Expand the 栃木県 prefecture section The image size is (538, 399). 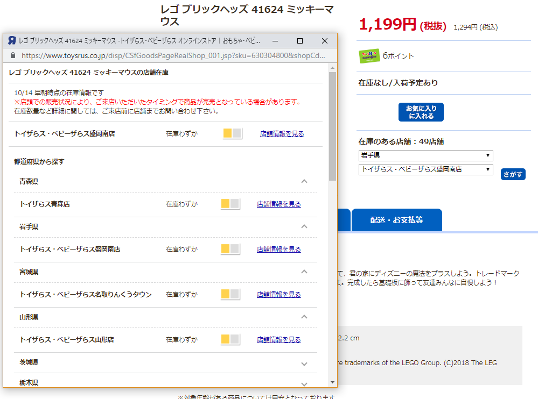[304, 383]
